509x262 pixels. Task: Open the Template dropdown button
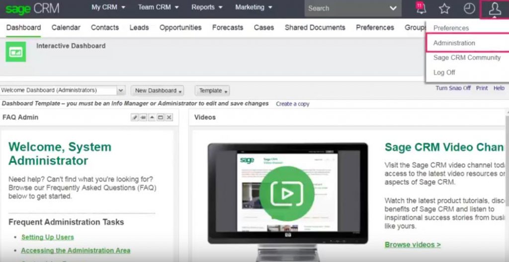(212, 91)
